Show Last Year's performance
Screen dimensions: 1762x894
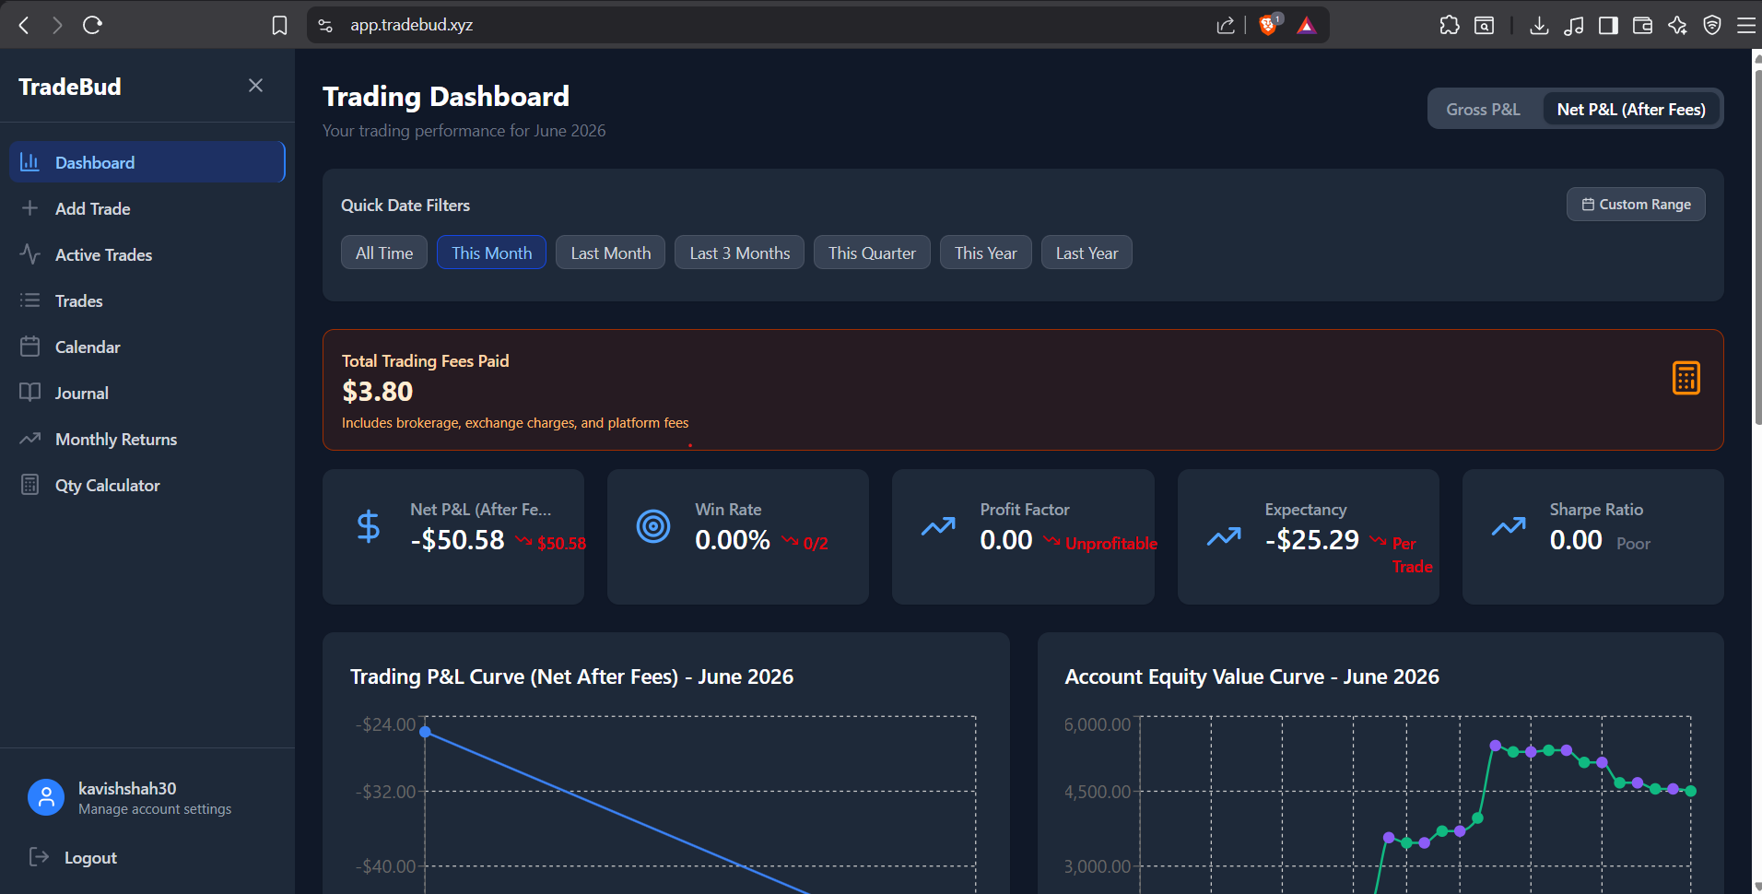(1087, 253)
